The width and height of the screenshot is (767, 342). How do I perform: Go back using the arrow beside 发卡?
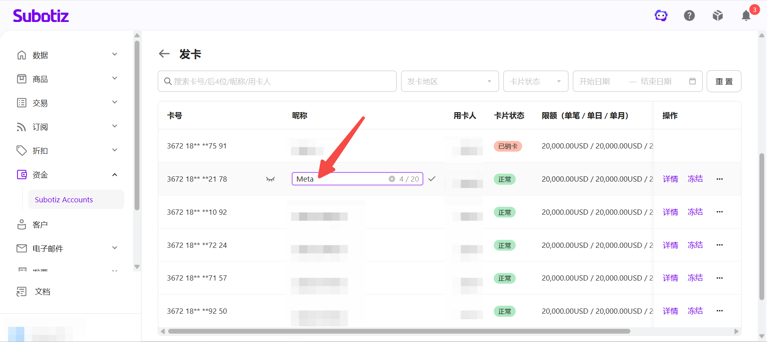(x=164, y=53)
